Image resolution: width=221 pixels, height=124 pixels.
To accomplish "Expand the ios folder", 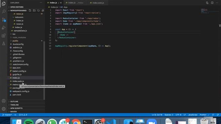I will tap(14, 34).
